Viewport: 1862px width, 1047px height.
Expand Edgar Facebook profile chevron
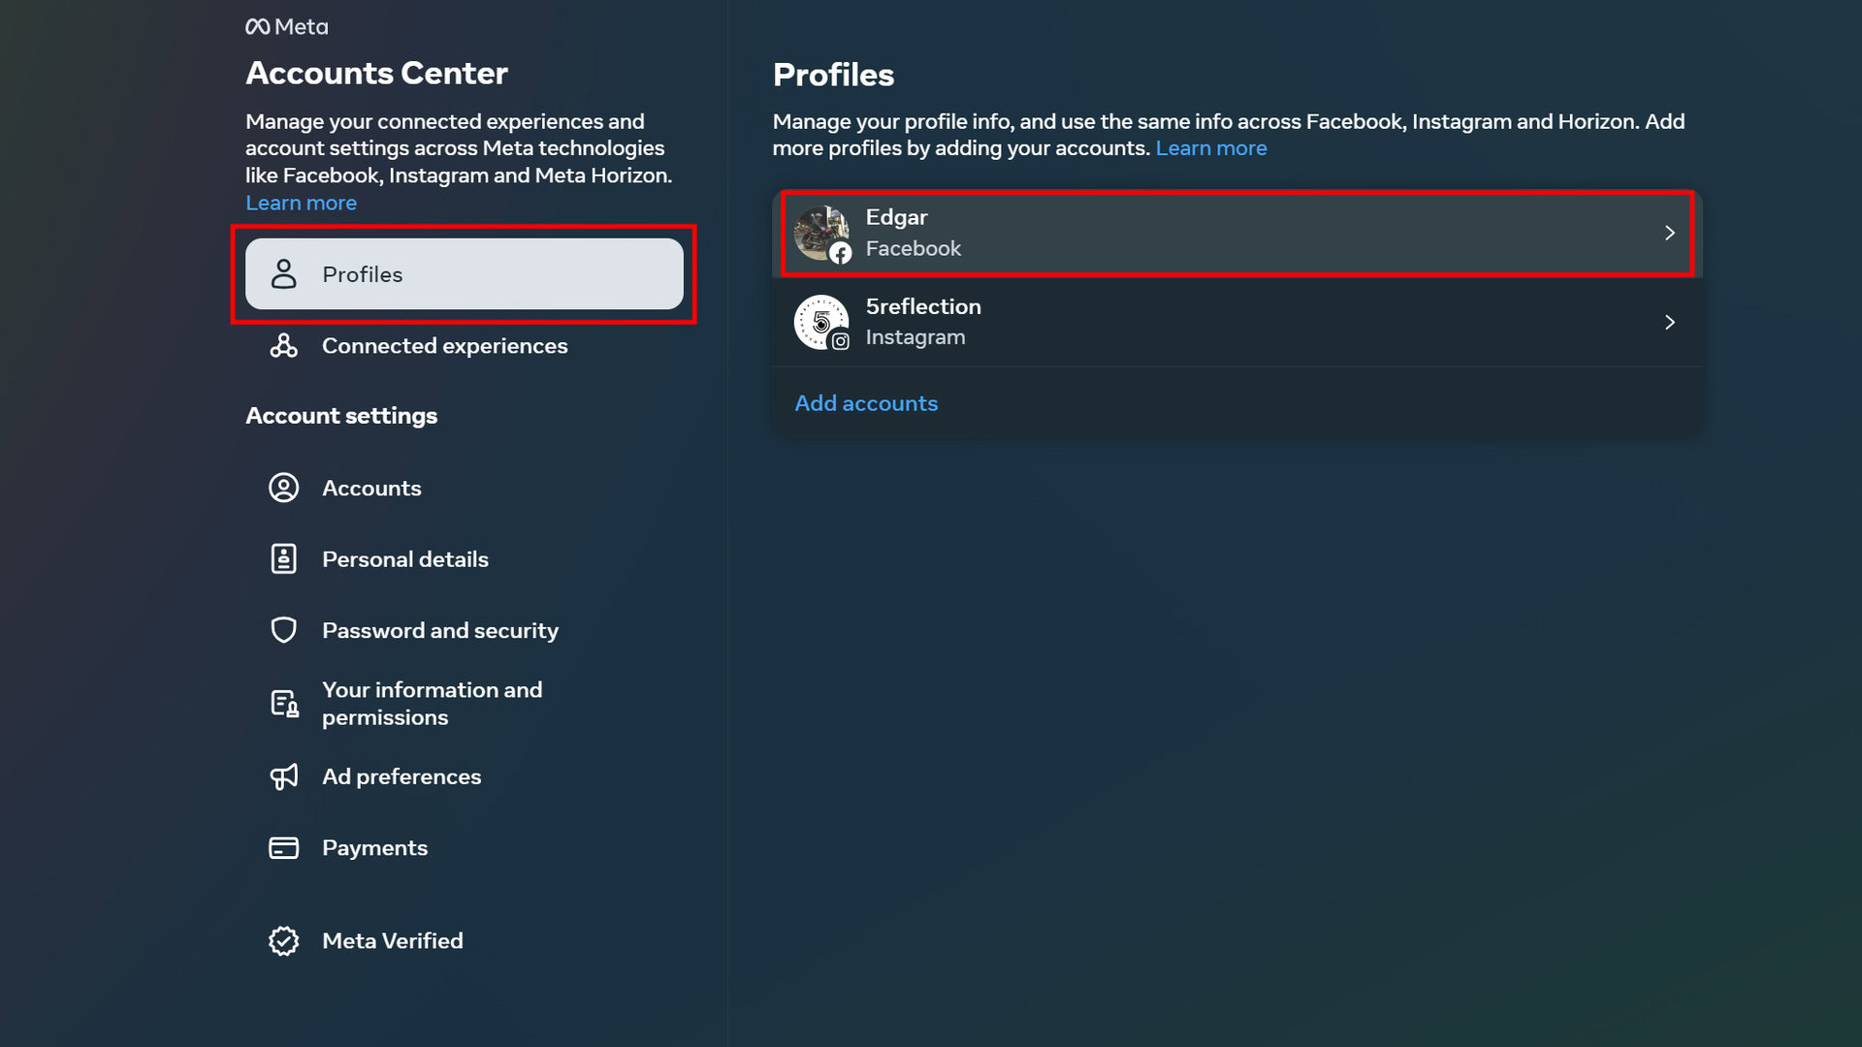tap(1669, 233)
